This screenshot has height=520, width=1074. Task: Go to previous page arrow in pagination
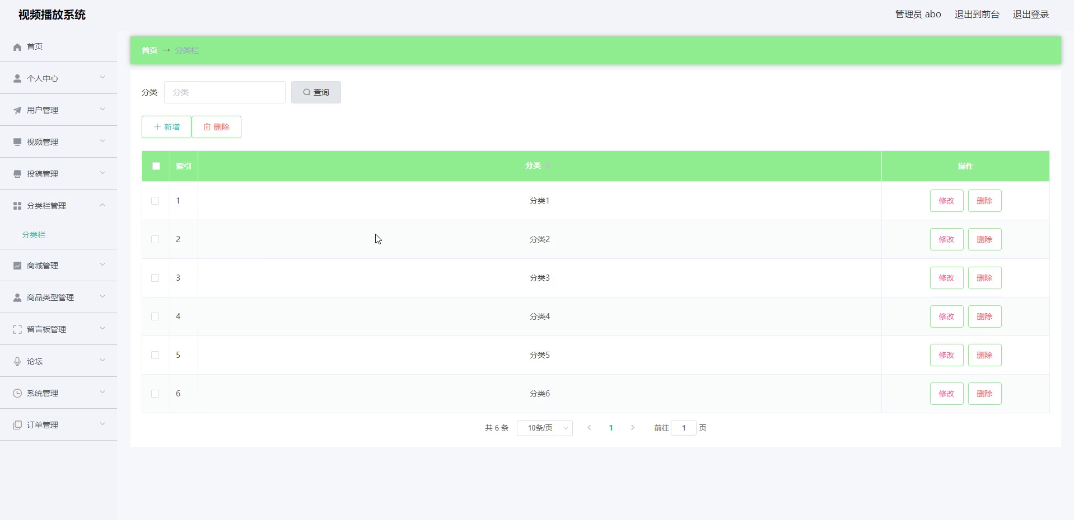click(589, 428)
